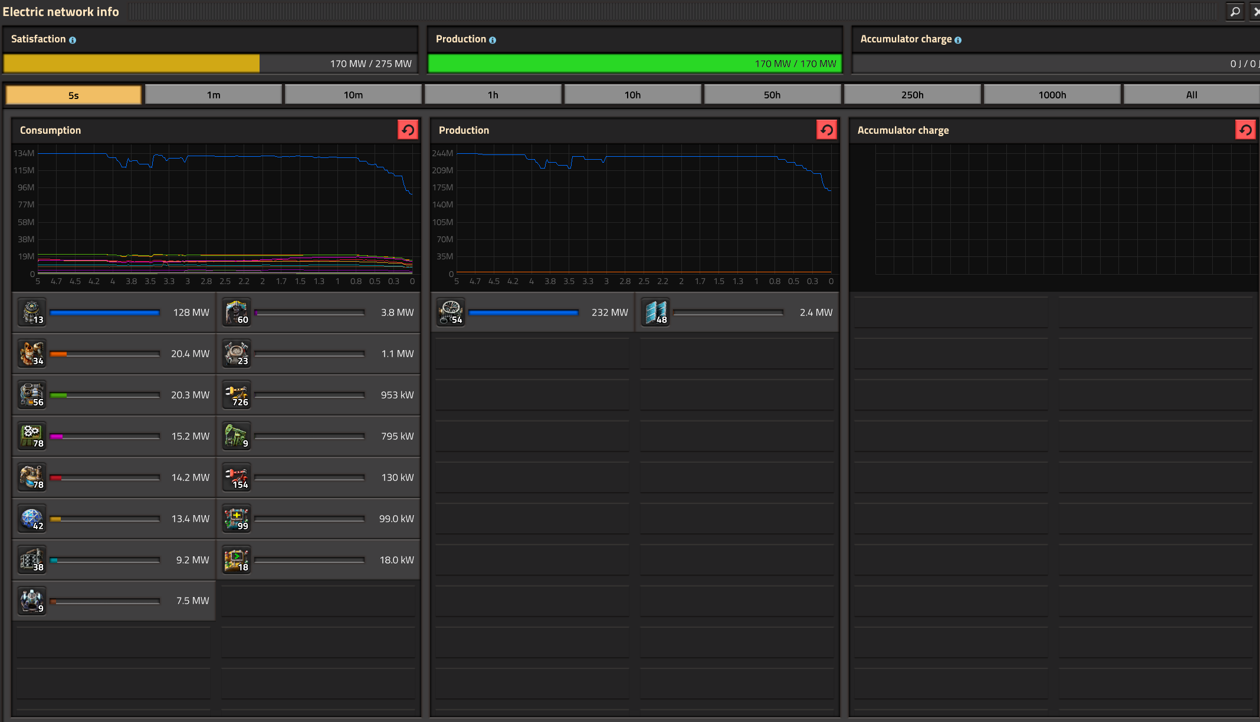Click the decider combinator icon showing 18

click(237, 560)
